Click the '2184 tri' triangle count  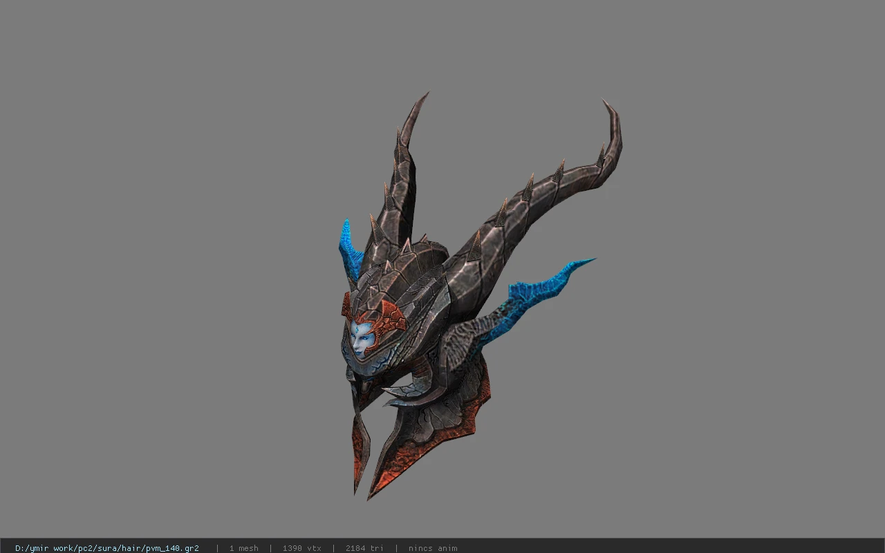[x=364, y=548]
